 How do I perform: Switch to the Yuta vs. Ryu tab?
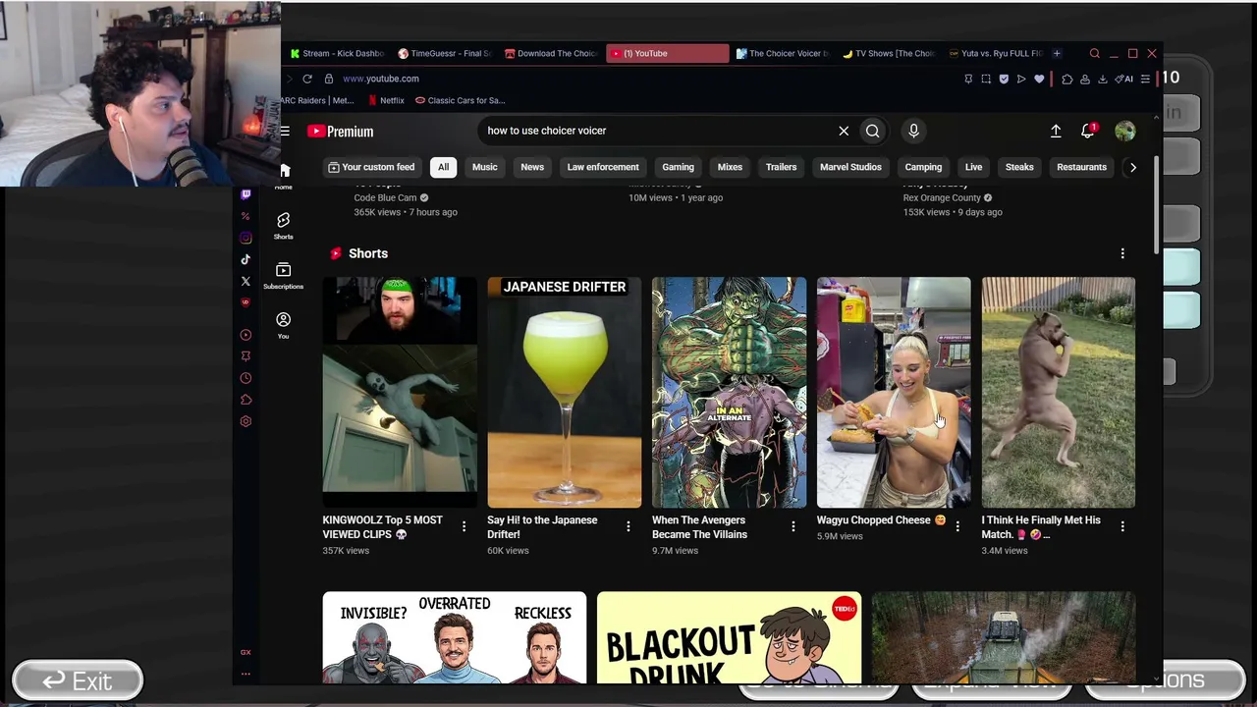[x=995, y=53]
